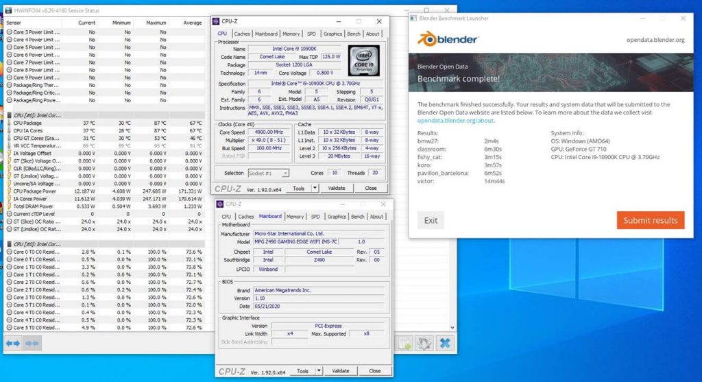Open SPD tab in CPU-Z processor window
This screenshot has width=702, height=382.
point(311,34)
